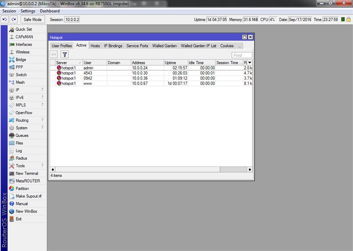Sort by Idle Time column header

pos(202,63)
